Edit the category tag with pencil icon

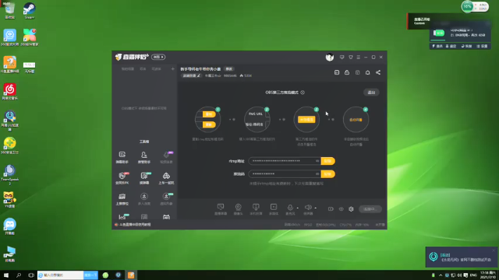coord(191,75)
